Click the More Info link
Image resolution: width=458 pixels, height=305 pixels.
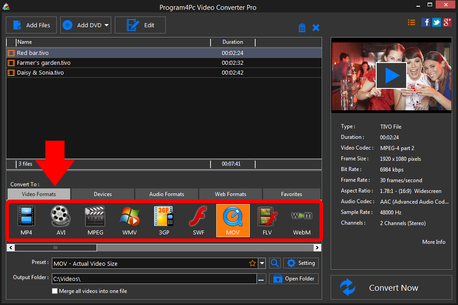(434, 242)
